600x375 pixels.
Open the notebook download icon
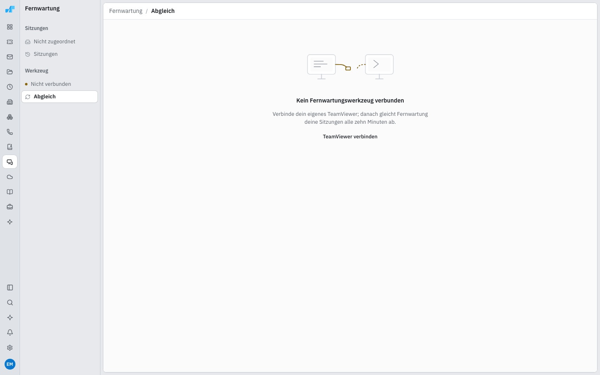point(10,147)
